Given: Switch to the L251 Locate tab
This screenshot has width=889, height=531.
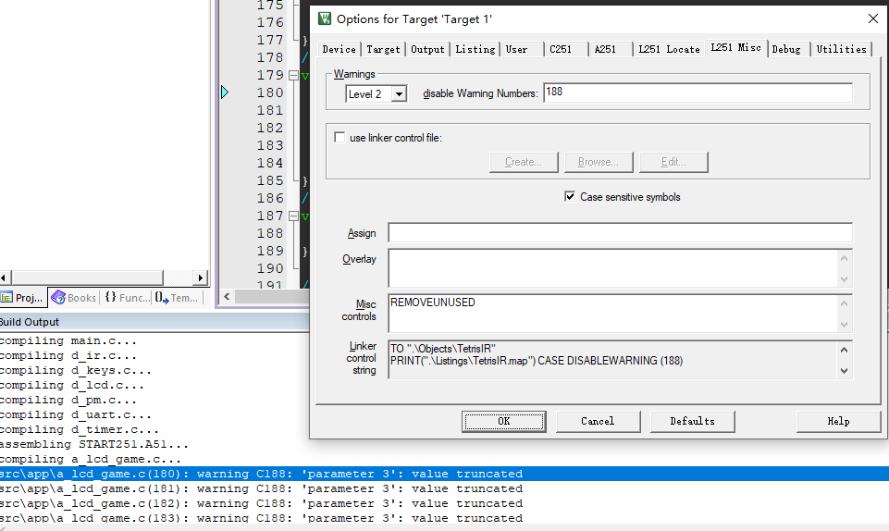Looking at the screenshot, I should [669, 49].
